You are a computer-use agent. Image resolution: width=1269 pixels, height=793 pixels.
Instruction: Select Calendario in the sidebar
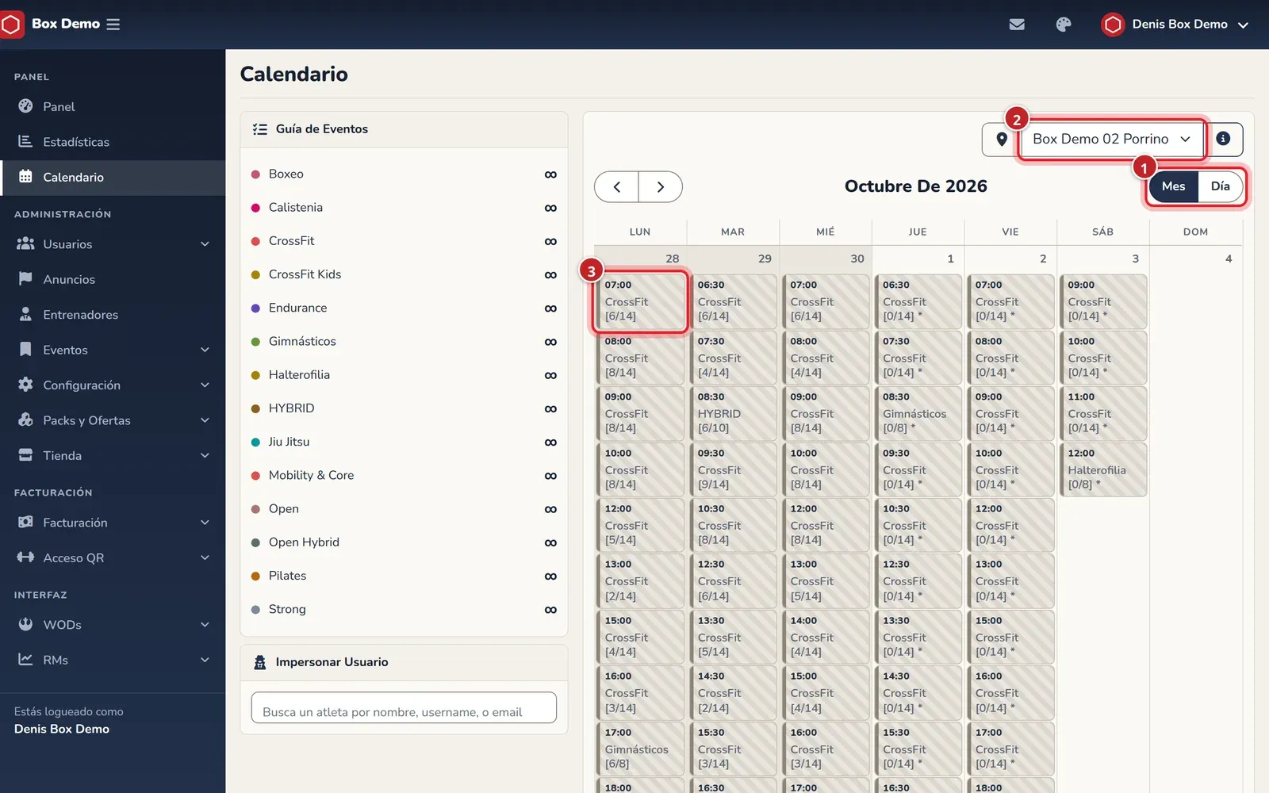tap(113, 178)
